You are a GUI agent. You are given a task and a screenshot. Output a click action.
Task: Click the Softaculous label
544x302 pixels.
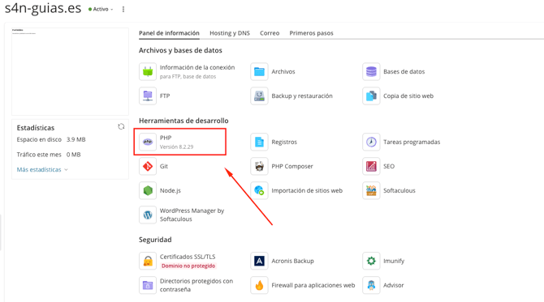(399, 190)
